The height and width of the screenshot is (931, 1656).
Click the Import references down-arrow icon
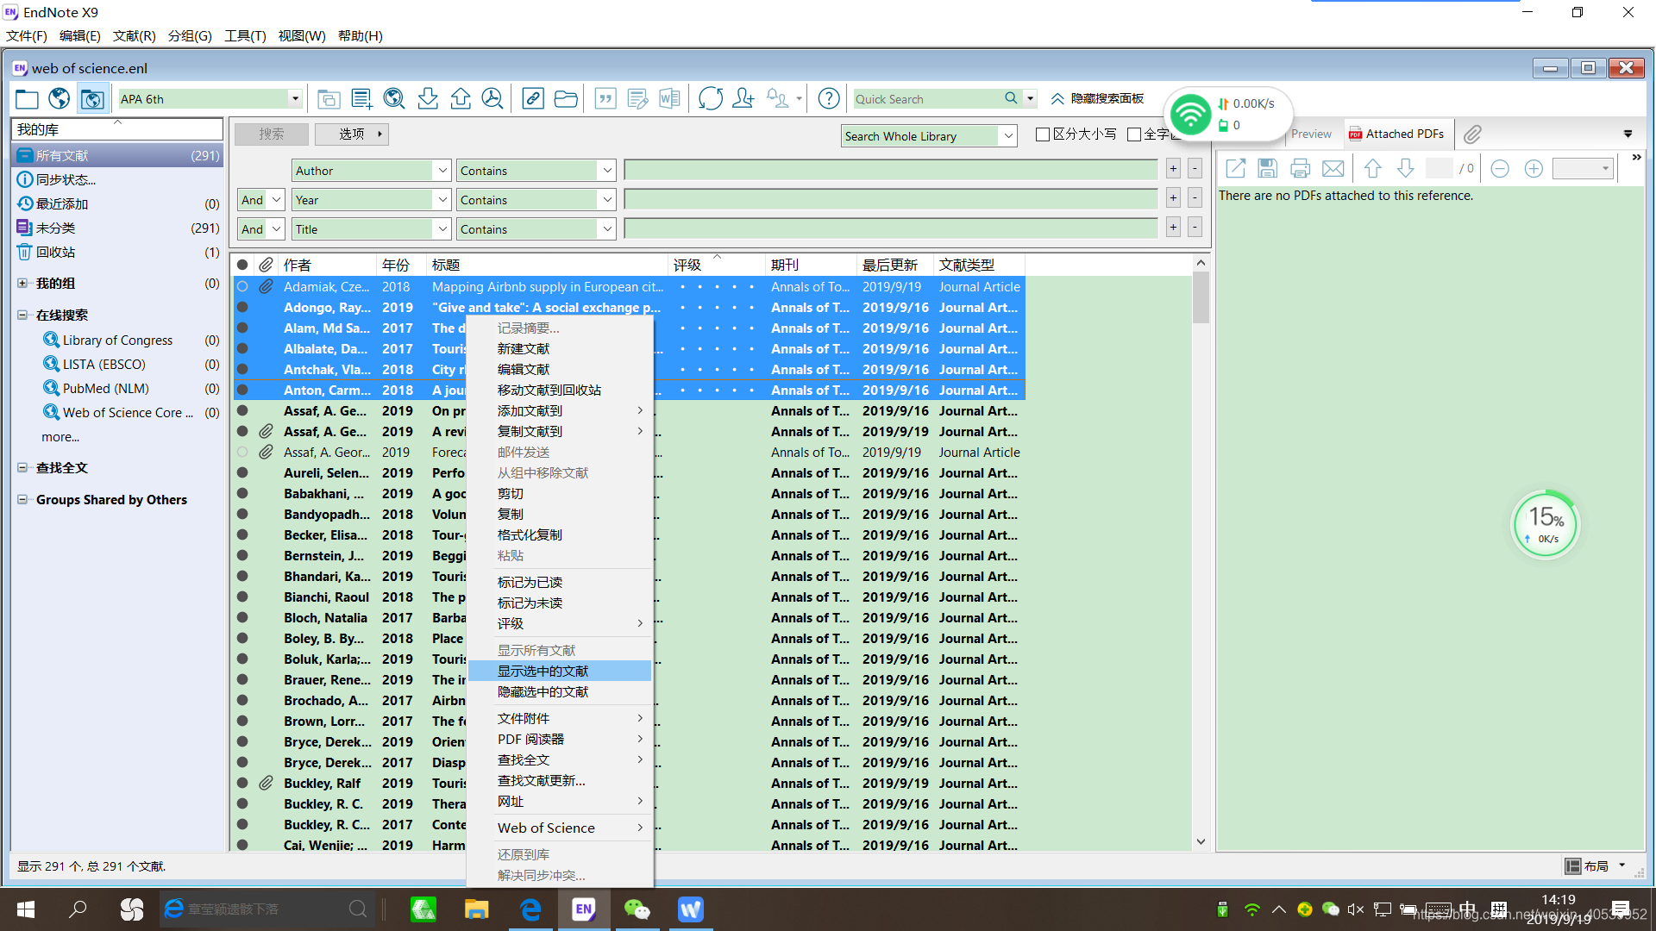tap(428, 99)
